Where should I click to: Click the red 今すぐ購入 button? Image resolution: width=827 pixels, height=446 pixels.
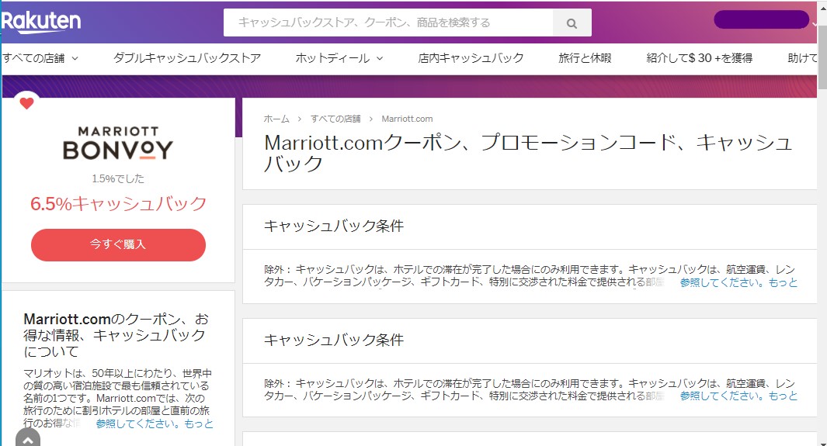(118, 245)
